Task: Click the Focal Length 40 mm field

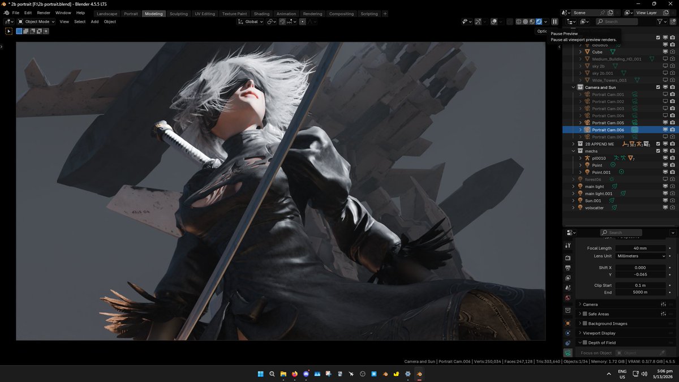Action: click(x=641, y=248)
